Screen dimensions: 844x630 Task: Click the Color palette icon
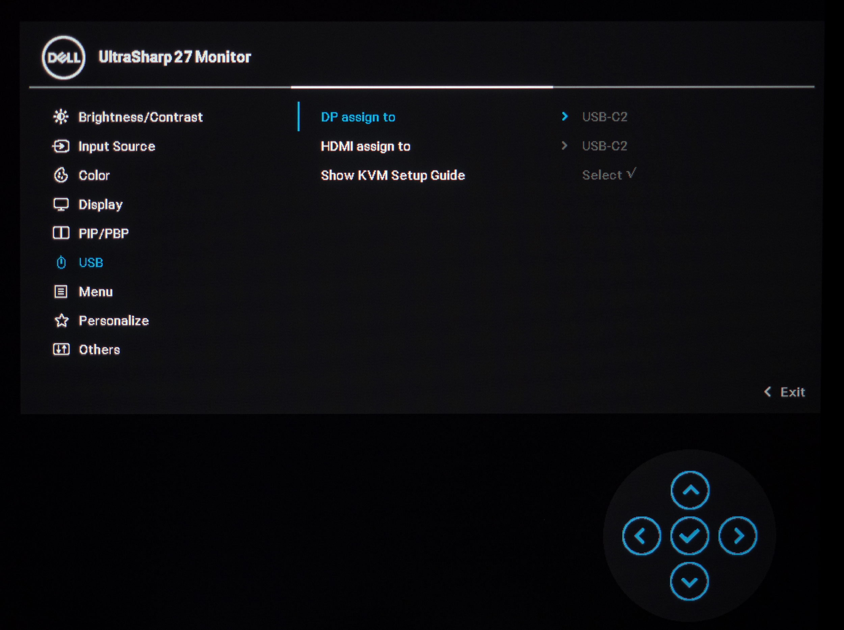coord(61,176)
